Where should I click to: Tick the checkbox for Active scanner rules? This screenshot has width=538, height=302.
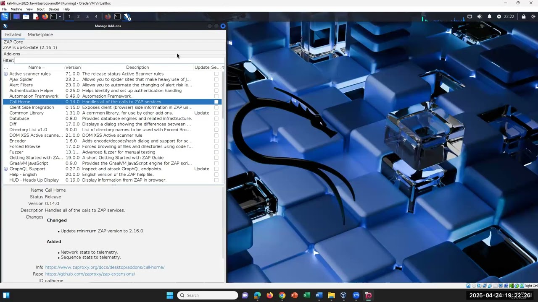click(216, 74)
